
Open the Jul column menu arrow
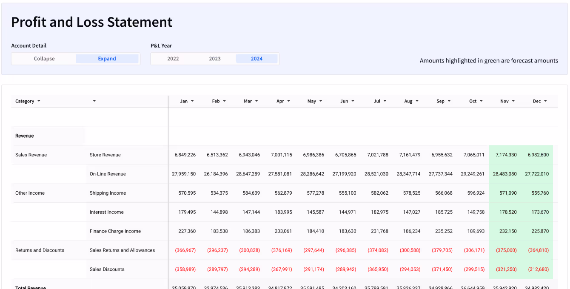(x=385, y=101)
